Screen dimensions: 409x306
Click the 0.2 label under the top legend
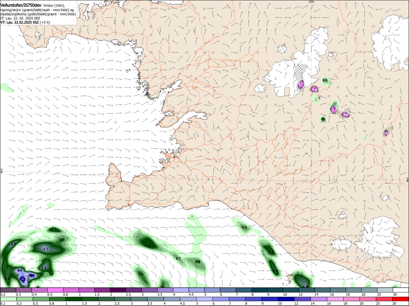(3, 295)
